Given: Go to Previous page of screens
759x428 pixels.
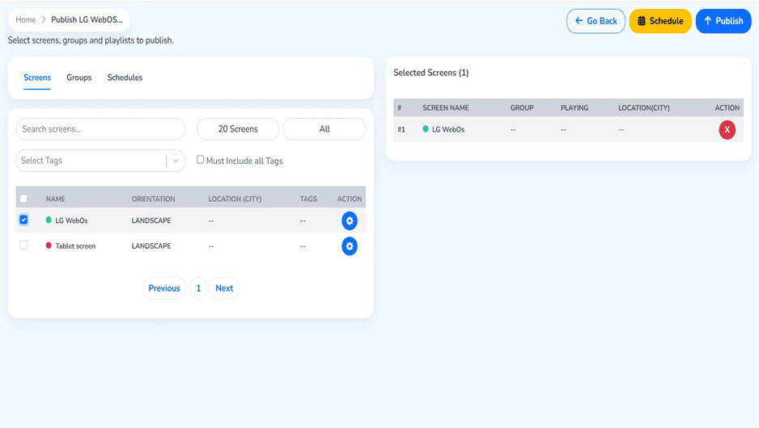Looking at the screenshot, I should tap(164, 288).
